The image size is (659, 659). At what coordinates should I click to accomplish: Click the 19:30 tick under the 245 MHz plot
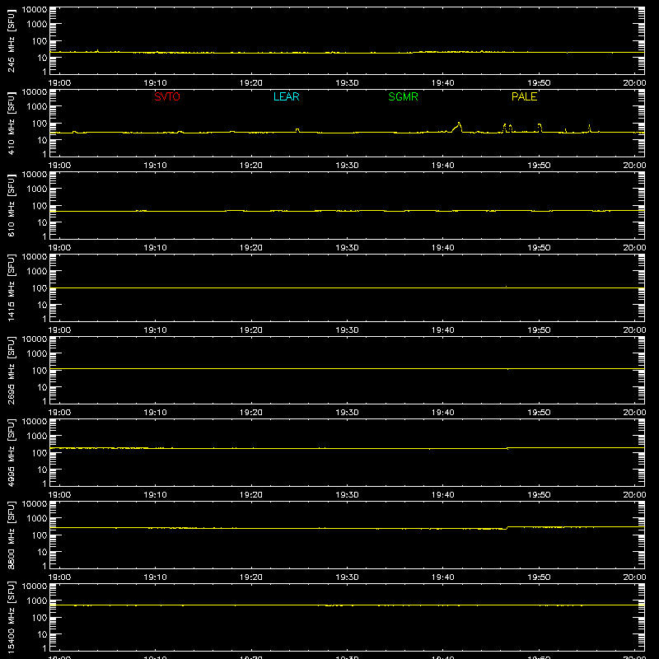click(347, 83)
